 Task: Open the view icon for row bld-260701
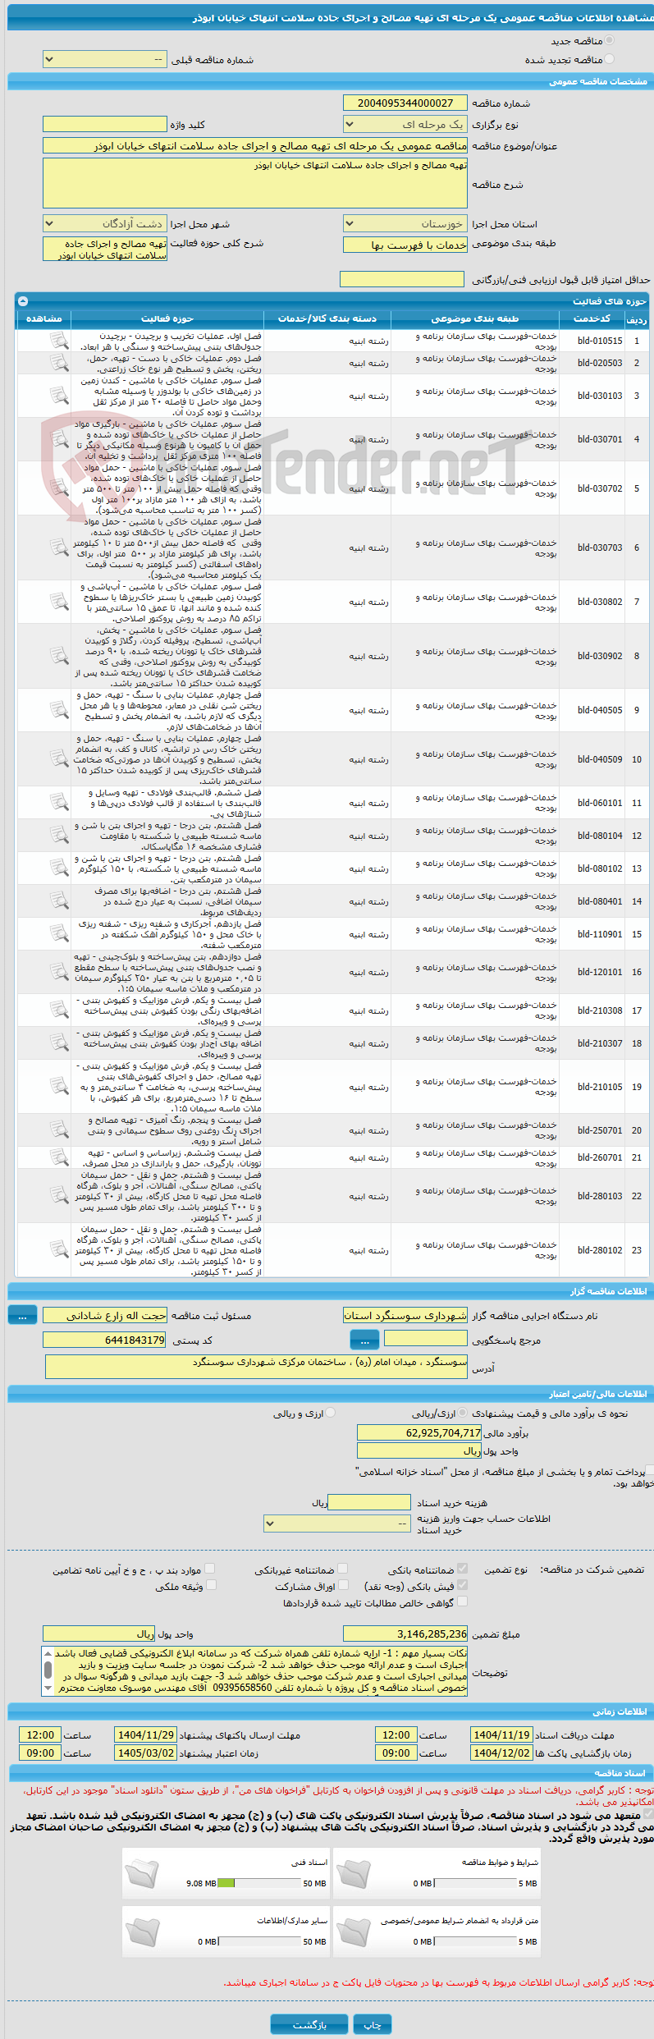[59, 1157]
